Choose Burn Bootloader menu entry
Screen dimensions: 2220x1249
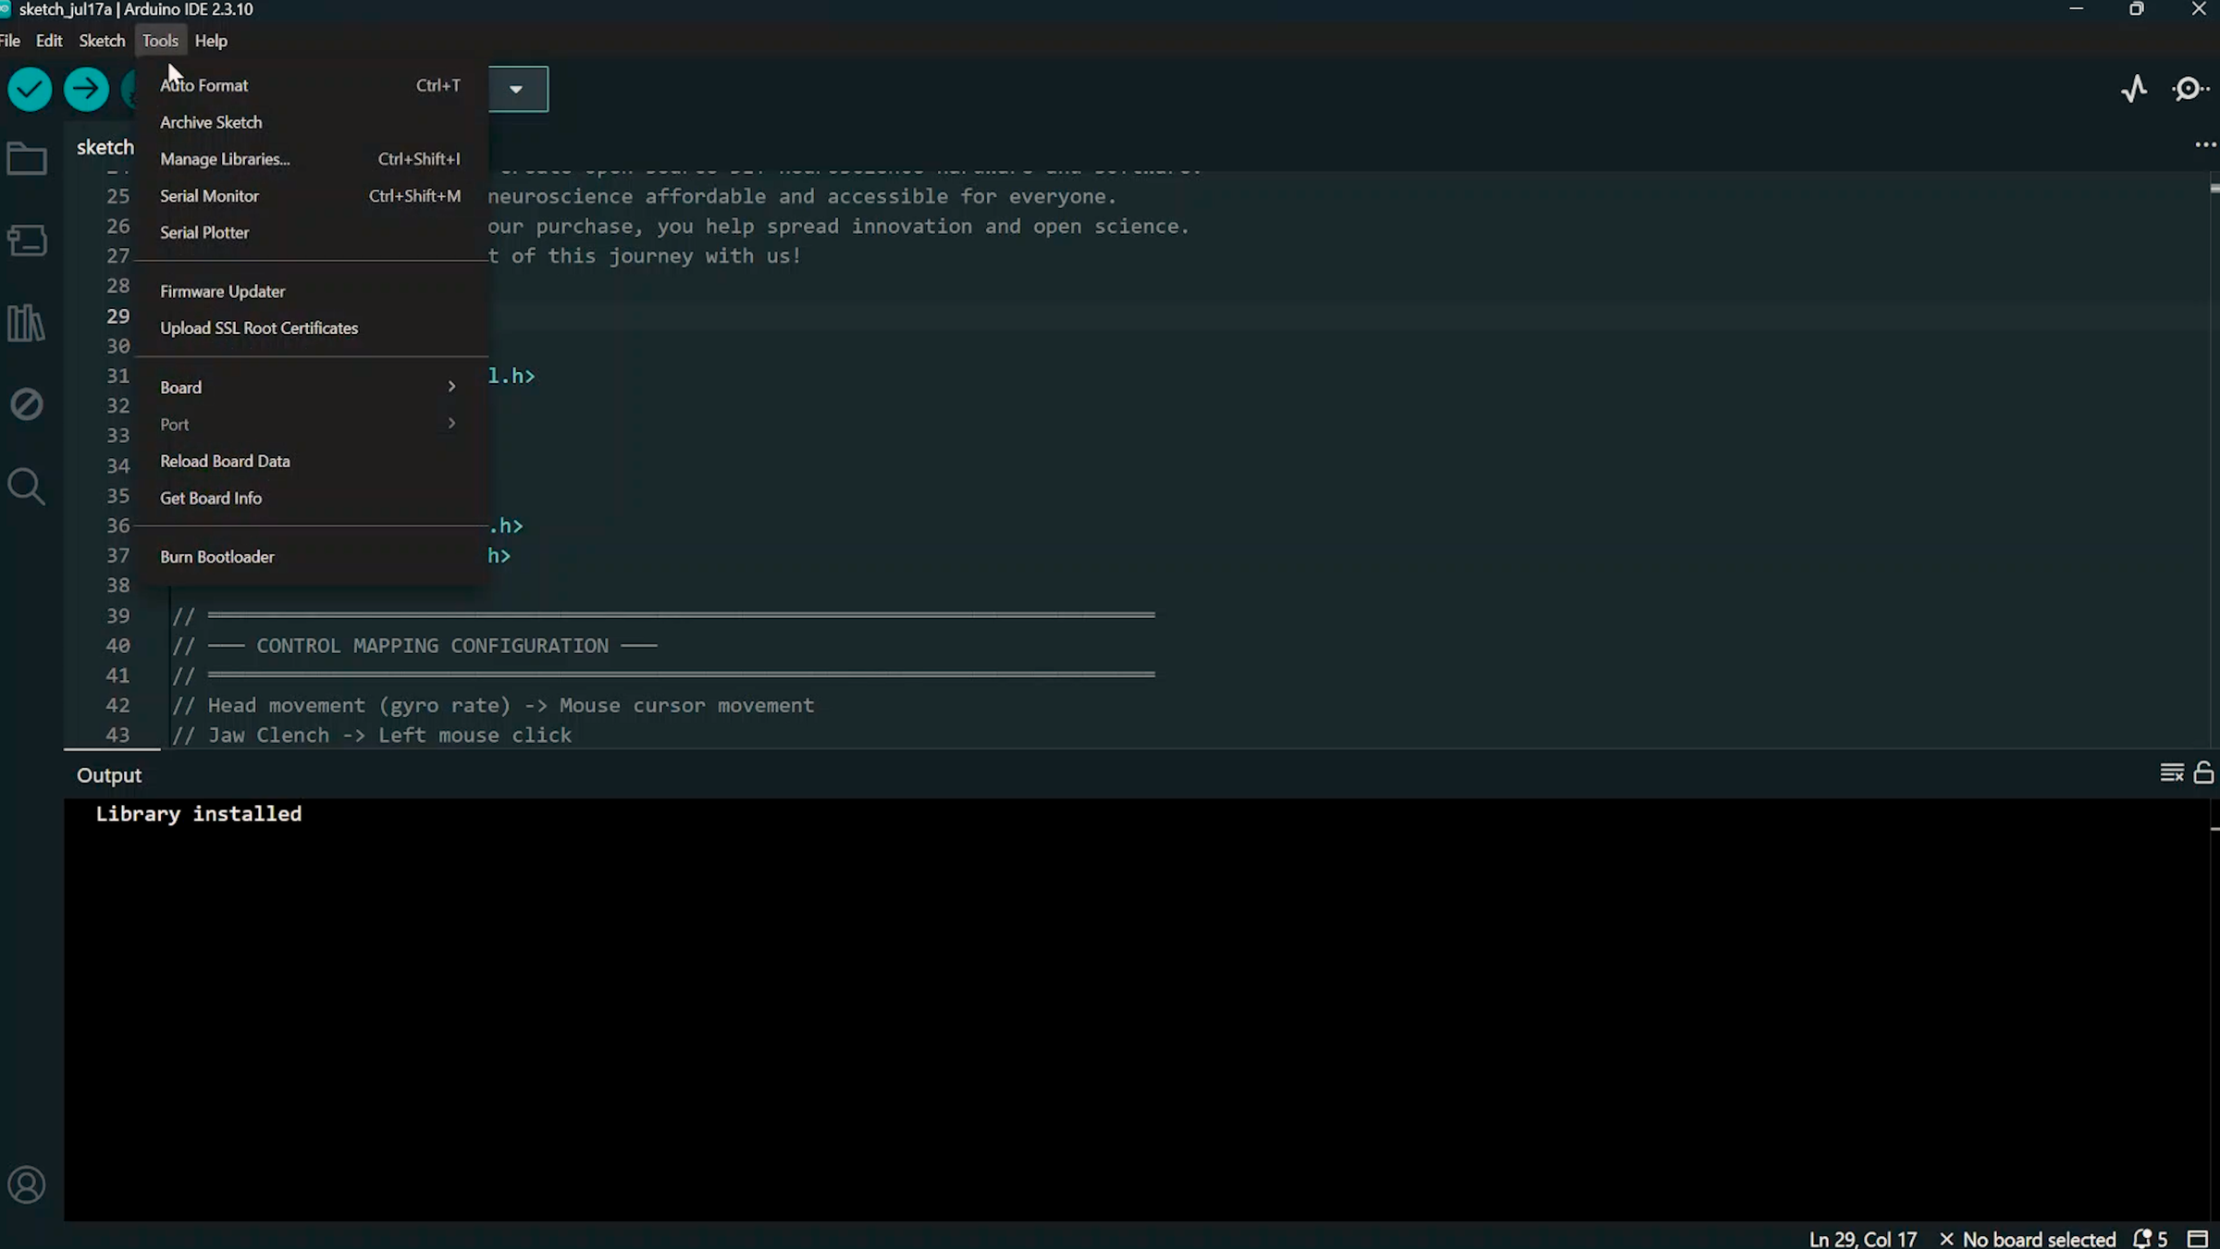311,557
